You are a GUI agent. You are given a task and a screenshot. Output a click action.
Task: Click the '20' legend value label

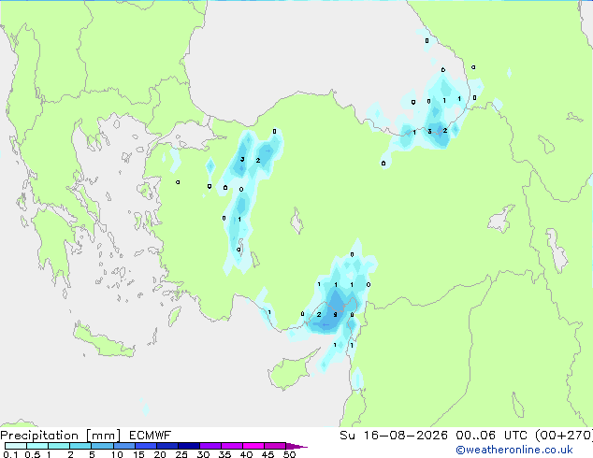coord(160,454)
